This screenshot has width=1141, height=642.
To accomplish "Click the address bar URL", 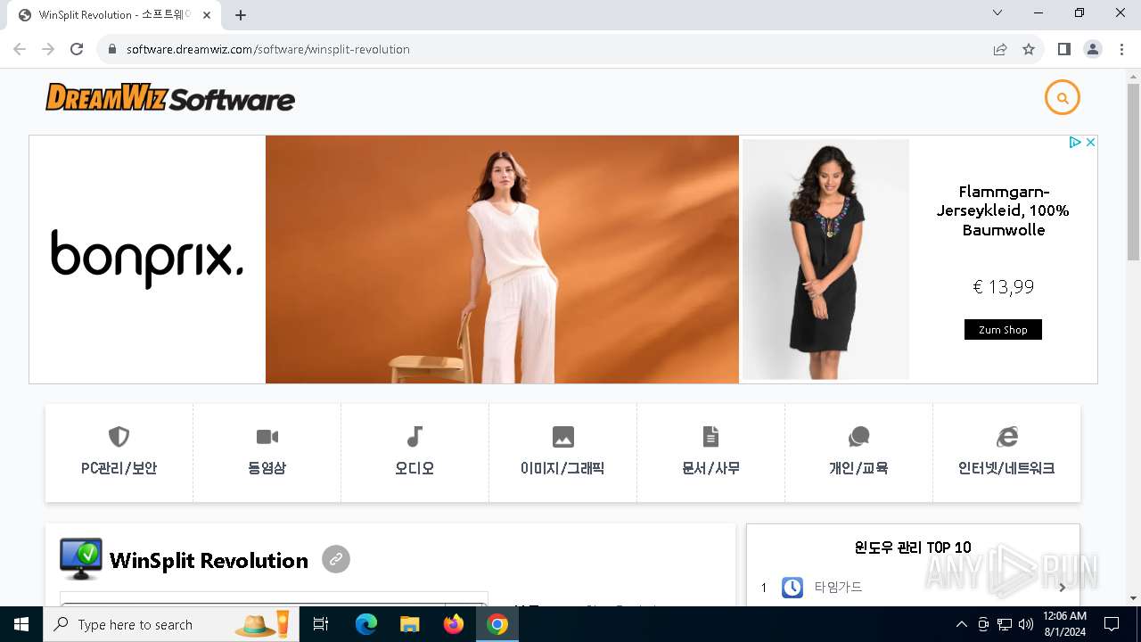I will 268,49.
